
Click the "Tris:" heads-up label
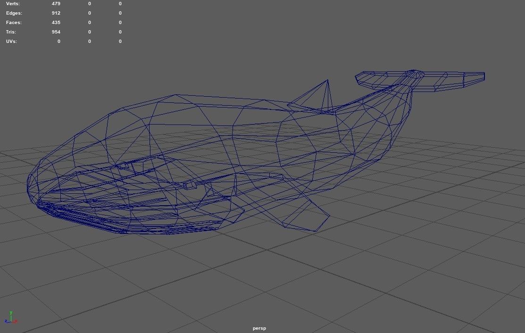click(x=11, y=32)
